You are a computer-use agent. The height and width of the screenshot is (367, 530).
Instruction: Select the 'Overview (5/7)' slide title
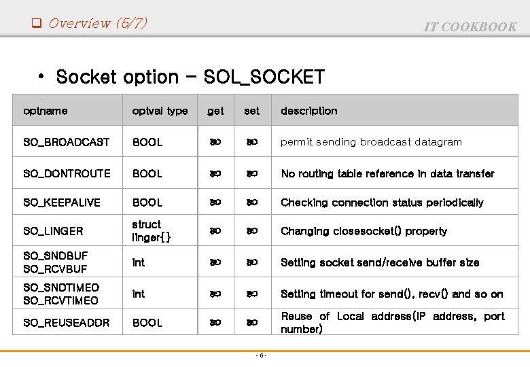coord(98,23)
